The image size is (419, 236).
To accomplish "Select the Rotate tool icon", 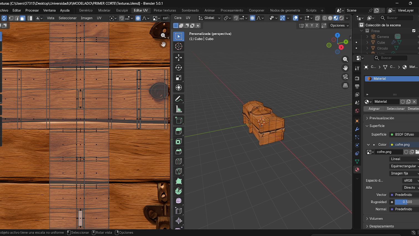I will [179, 67].
